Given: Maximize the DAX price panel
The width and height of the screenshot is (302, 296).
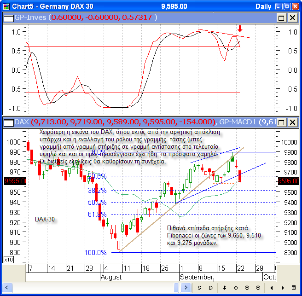Looking at the screenshot, I should coord(281,122).
